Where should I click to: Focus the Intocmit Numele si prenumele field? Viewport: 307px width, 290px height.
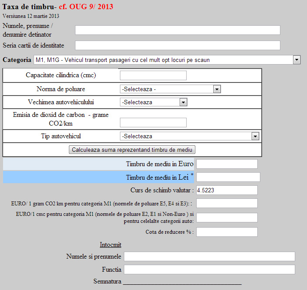(209, 256)
